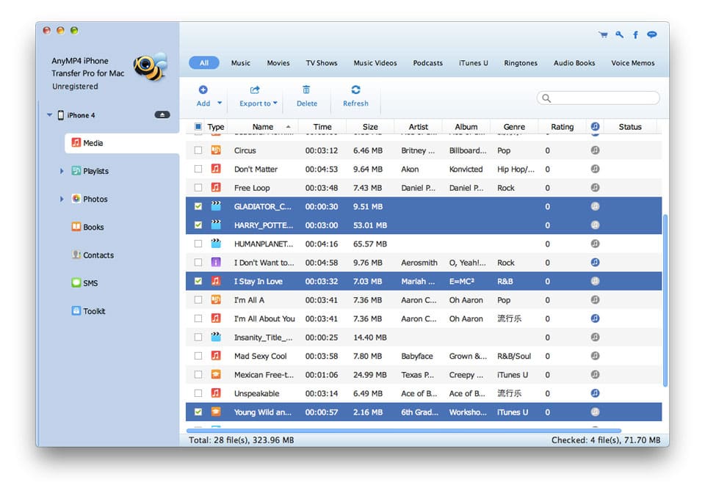This screenshot has width=705, height=496.
Task: Click ringtone icon on I Don't Want to row
Action: pos(595,263)
